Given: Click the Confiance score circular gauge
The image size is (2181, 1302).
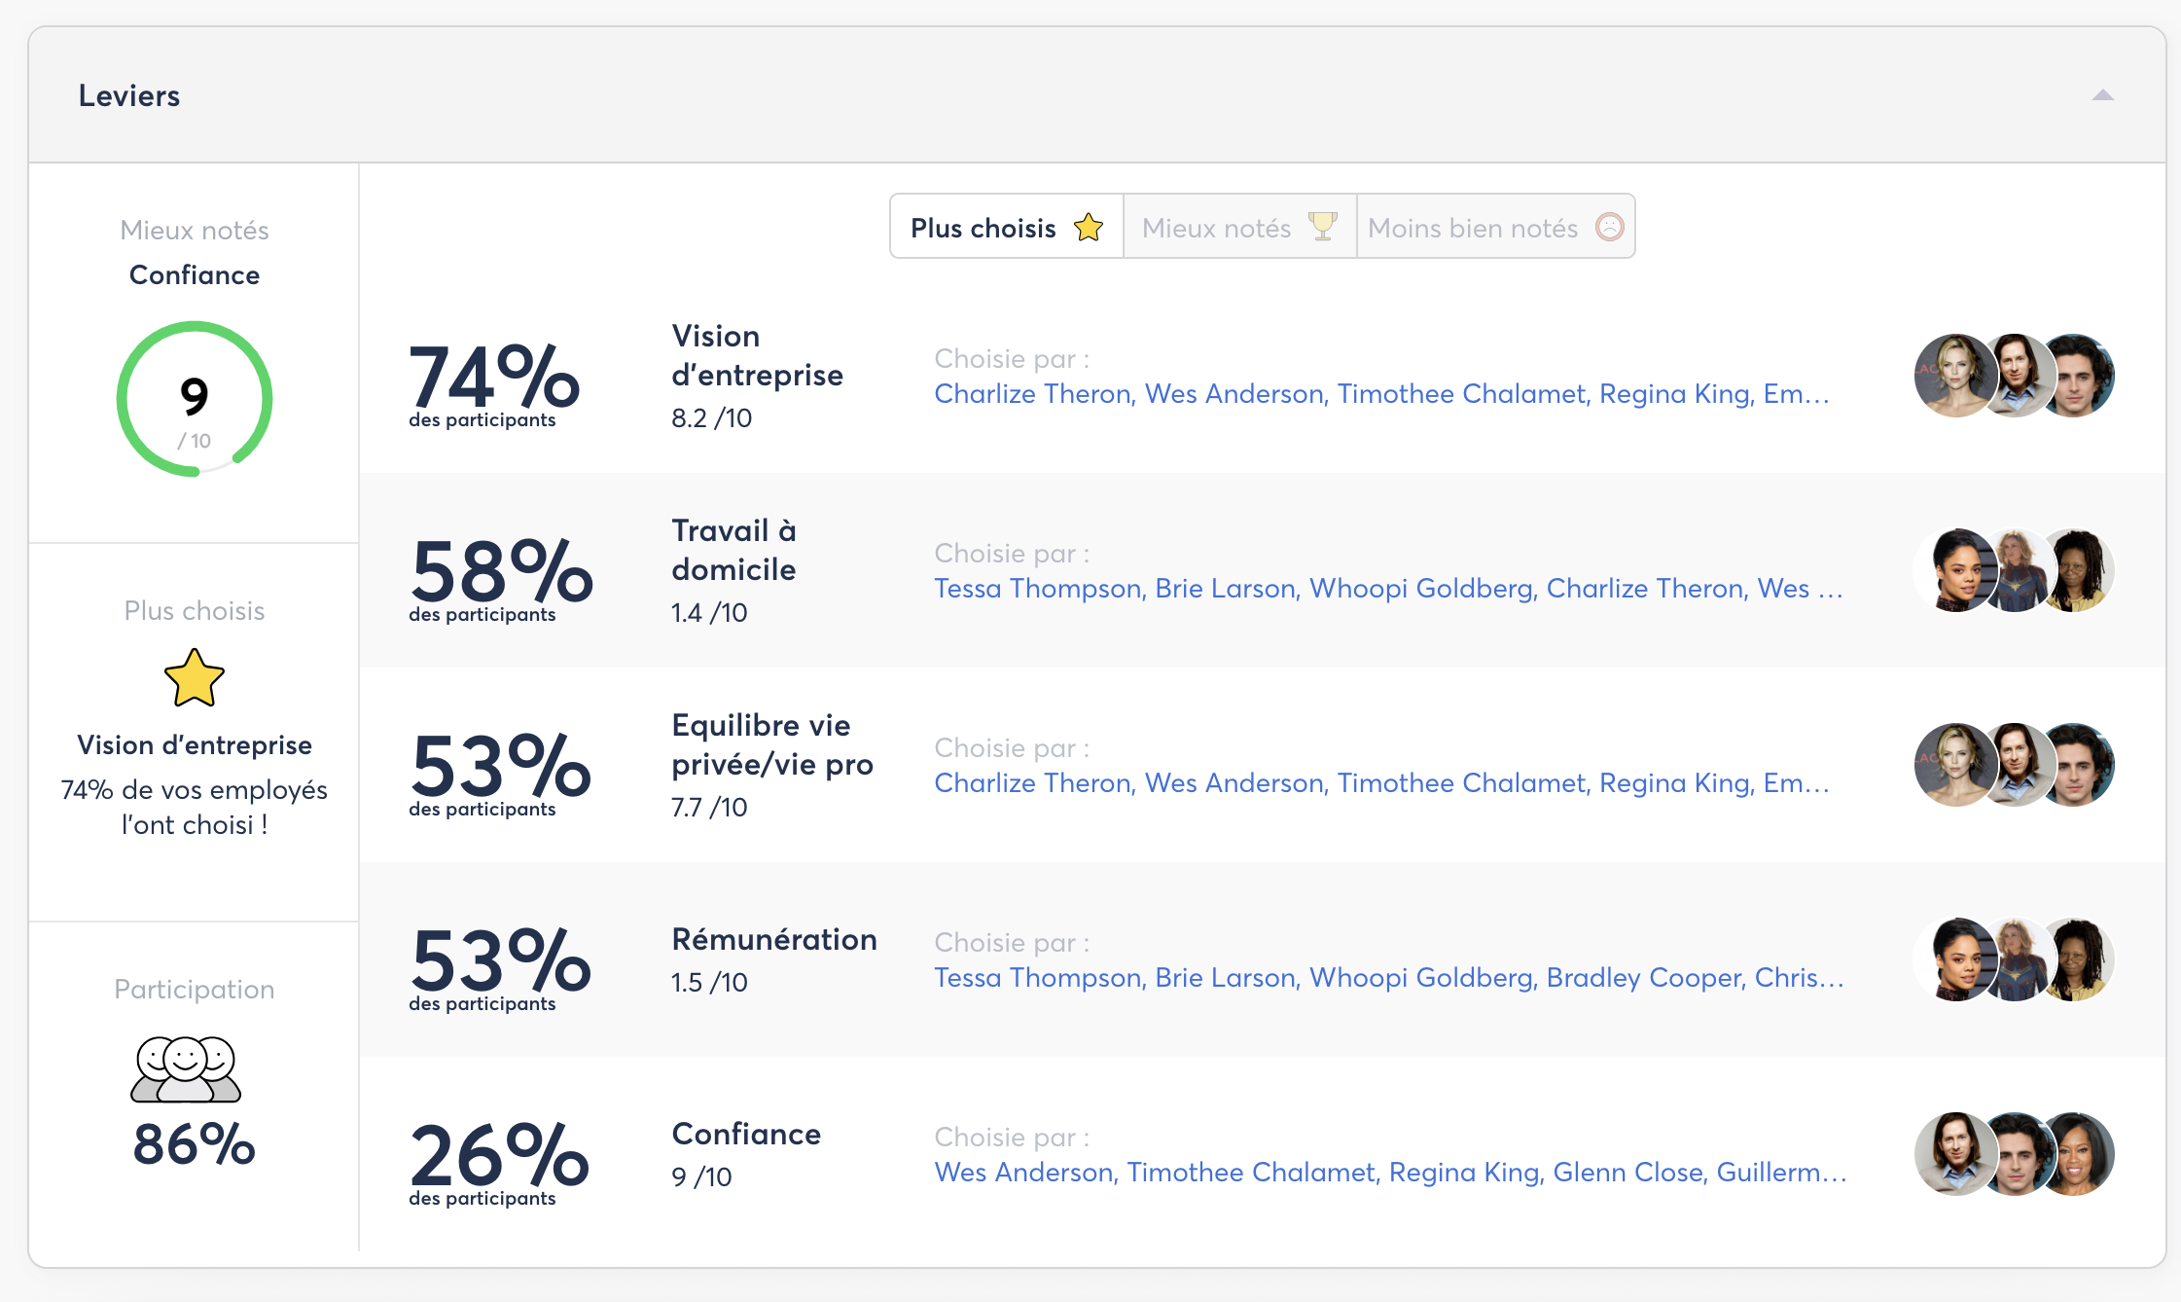Looking at the screenshot, I should [195, 399].
